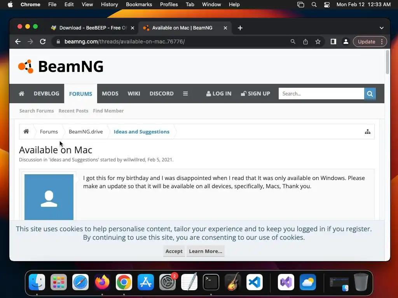This screenshot has width=398, height=298.
Task: Open the home icon in navigation bar
Action: tap(22, 94)
